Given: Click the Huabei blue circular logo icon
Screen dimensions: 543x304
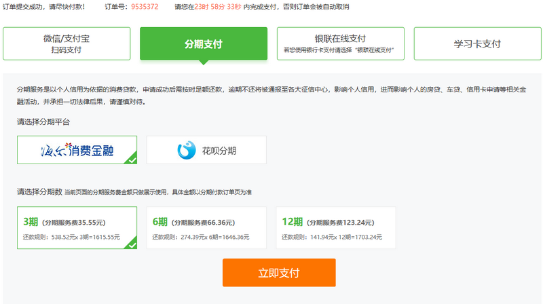Looking at the screenshot, I should point(185,150).
